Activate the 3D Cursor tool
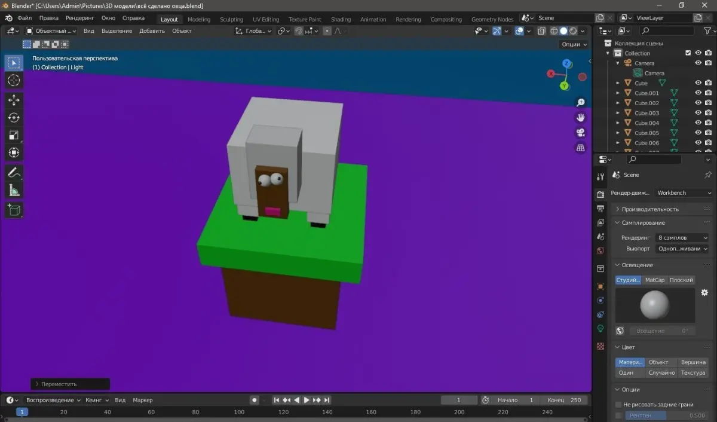717x422 pixels. click(14, 80)
